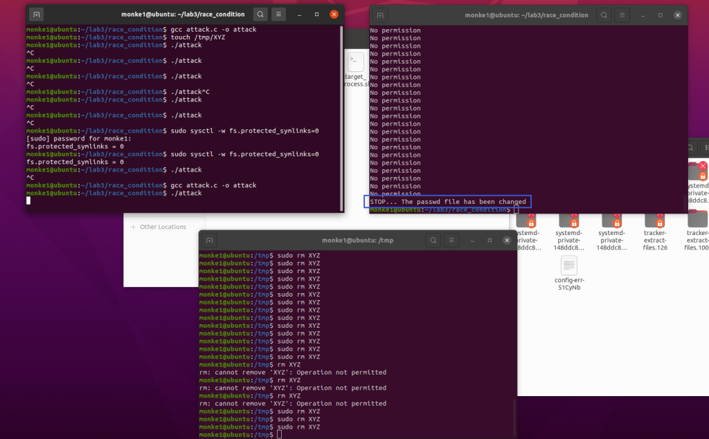
Task: Click "STOP... The passwd file has been changed" text
Action: point(448,201)
